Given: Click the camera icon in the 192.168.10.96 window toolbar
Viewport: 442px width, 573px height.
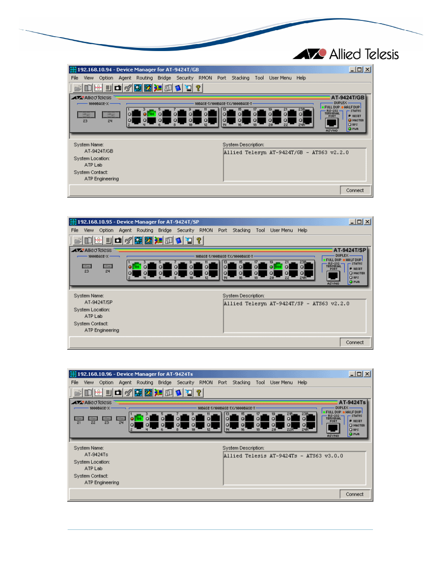Looking at the screenshot, I should pos(118,393).
